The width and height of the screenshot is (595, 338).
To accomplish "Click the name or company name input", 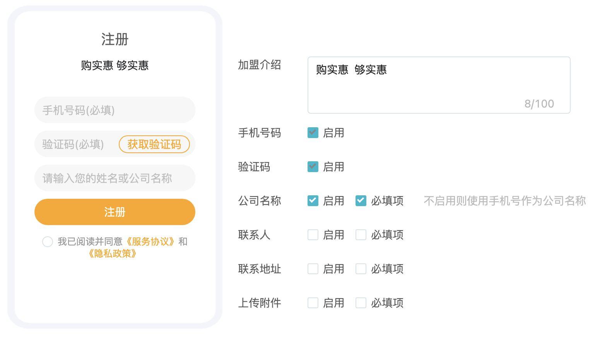I will pos(115,178).
